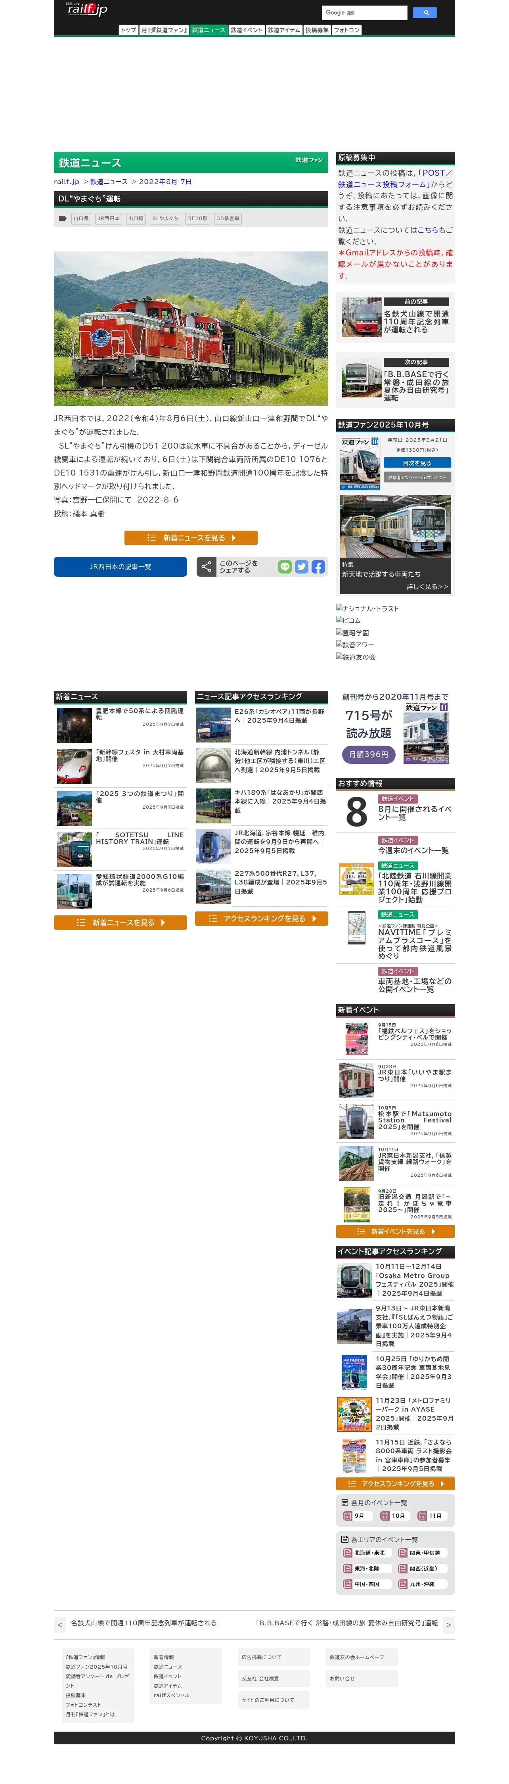This screenshot has height=1784, width=509.
Task: Click 交友社 会社概要 footer link
Action: (260, 1679)
